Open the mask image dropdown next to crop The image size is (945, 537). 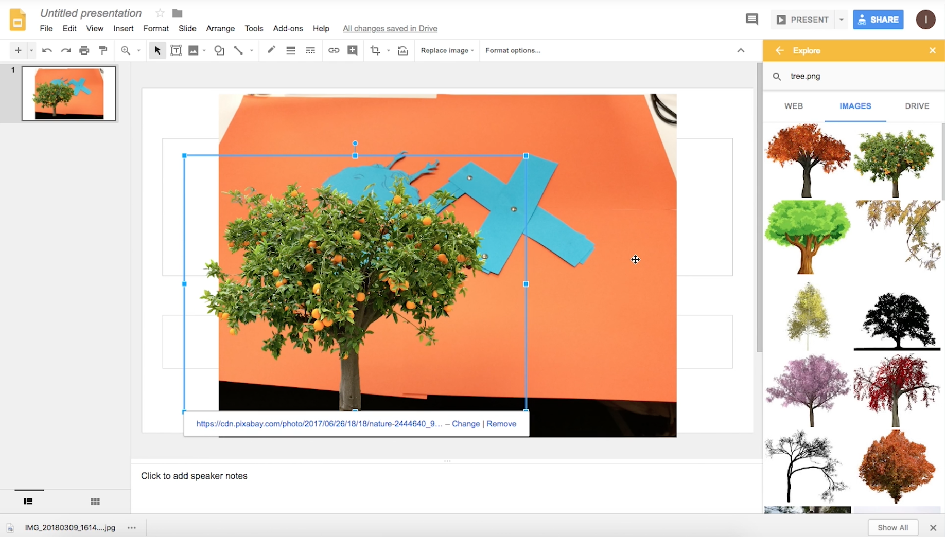click(389, 50)
